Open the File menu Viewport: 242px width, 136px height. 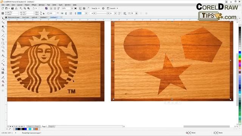3,5
